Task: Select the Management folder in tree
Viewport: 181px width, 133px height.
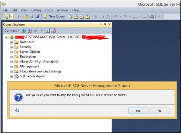Action: click(30, 66)
